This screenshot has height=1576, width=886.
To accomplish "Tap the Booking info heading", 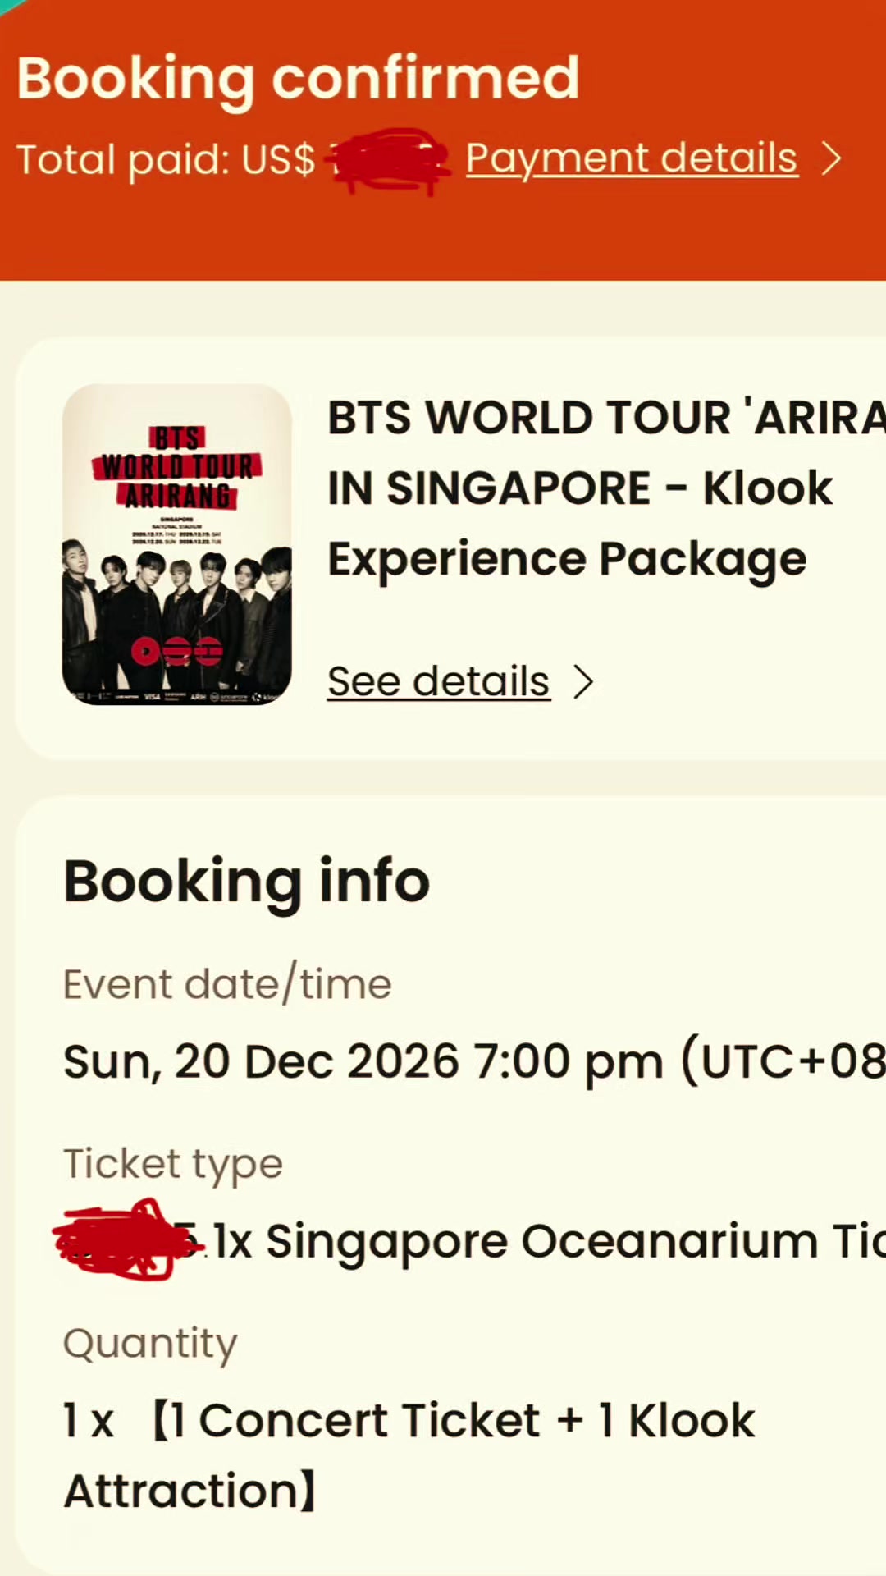I will (x=247, y=882).
